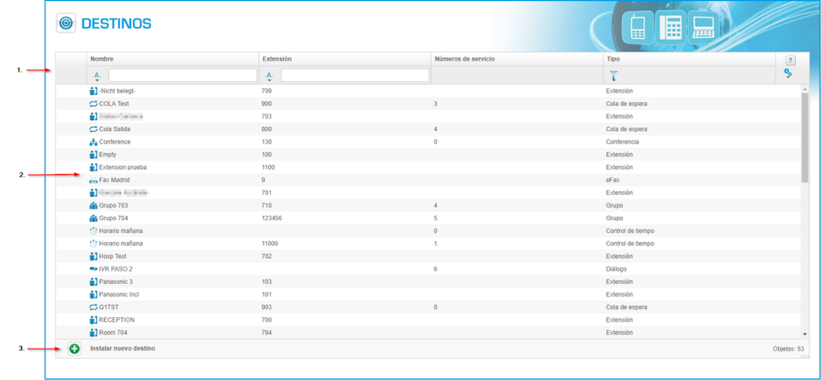Click the laptop header icon

pyautogui.click(x=703, y=26)
